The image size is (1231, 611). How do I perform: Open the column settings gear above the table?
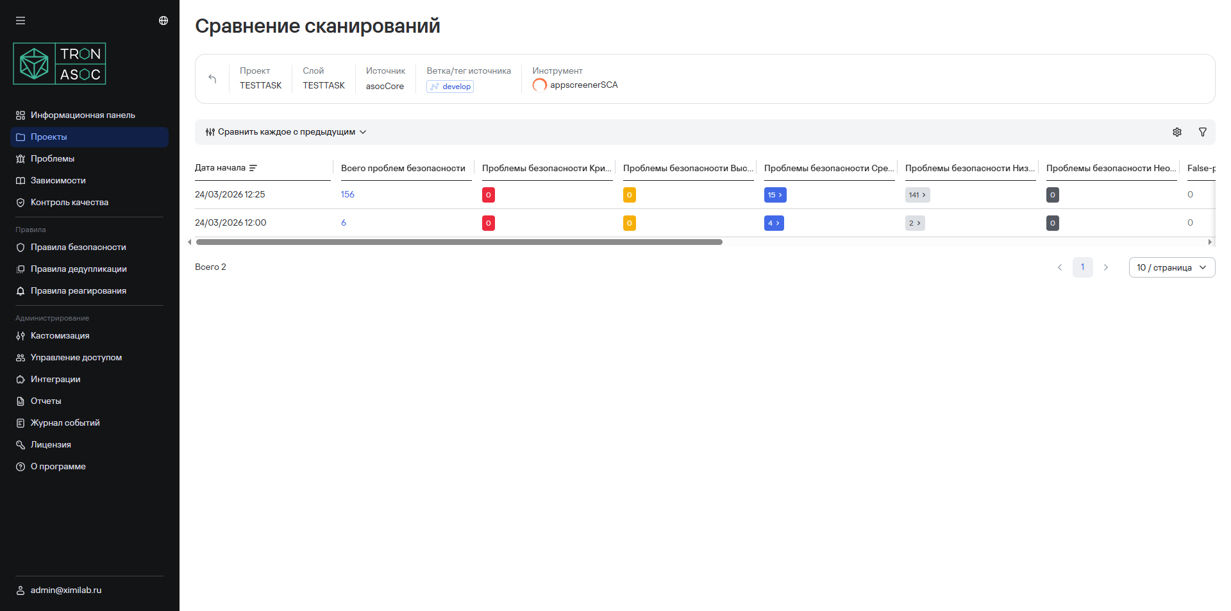pyautogui.click(x=1177, y=132)
